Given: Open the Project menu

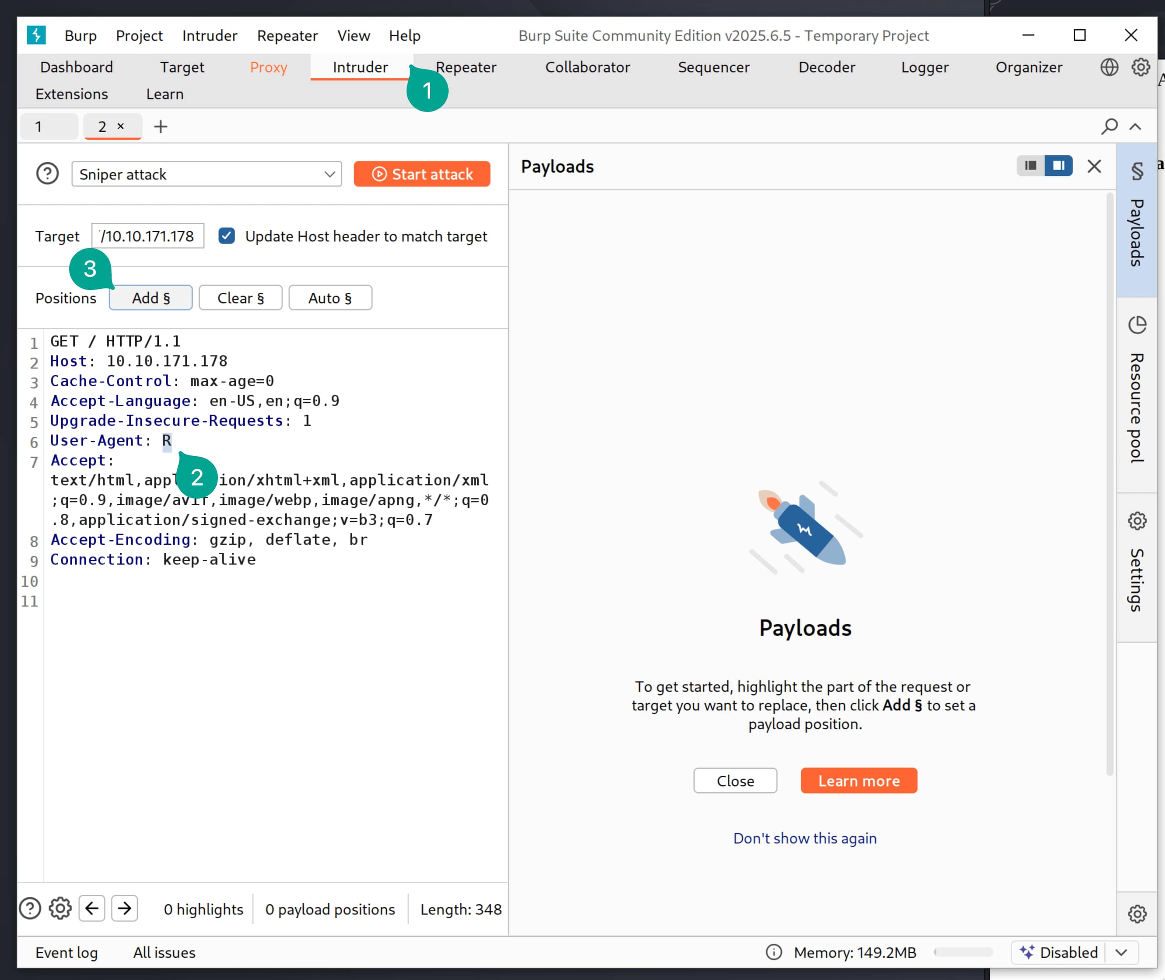Looking at the screenshot, I should [139, 35].
